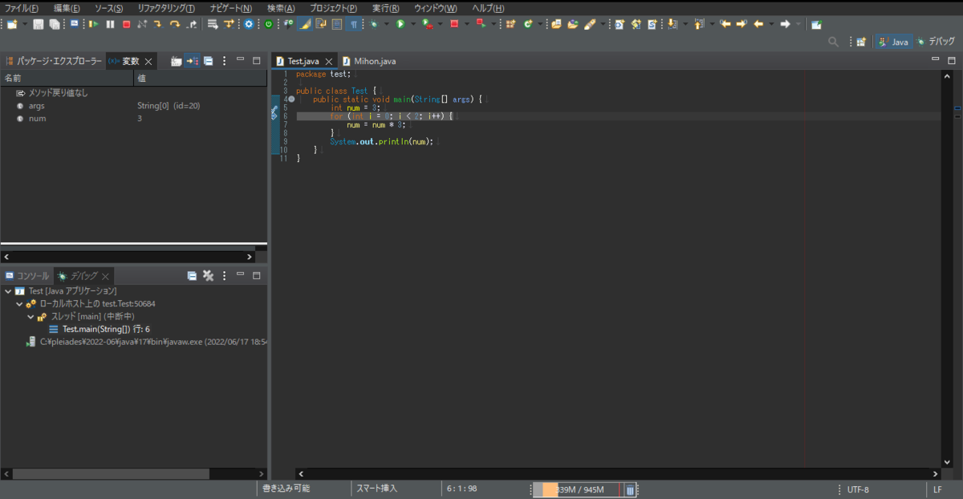Click the Disconnect debug toolbar icon
This screenshot has height=499, width=963.
[x=142, y=24]
